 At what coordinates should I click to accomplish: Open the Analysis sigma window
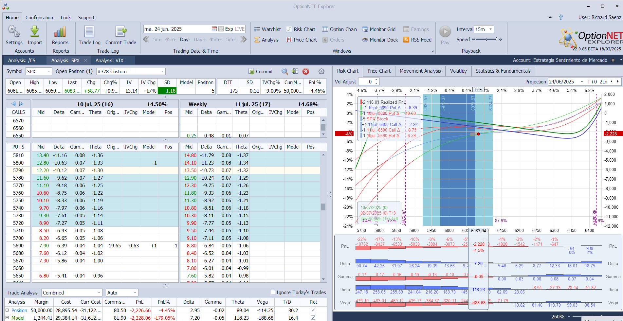click(266, 40)
